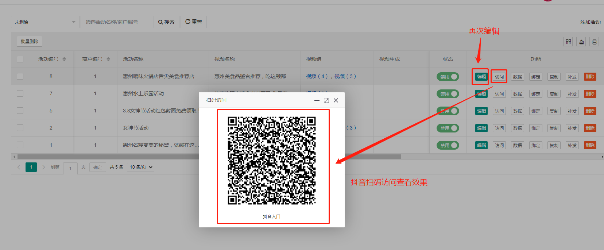Go to next page arrow

point(44,167)
